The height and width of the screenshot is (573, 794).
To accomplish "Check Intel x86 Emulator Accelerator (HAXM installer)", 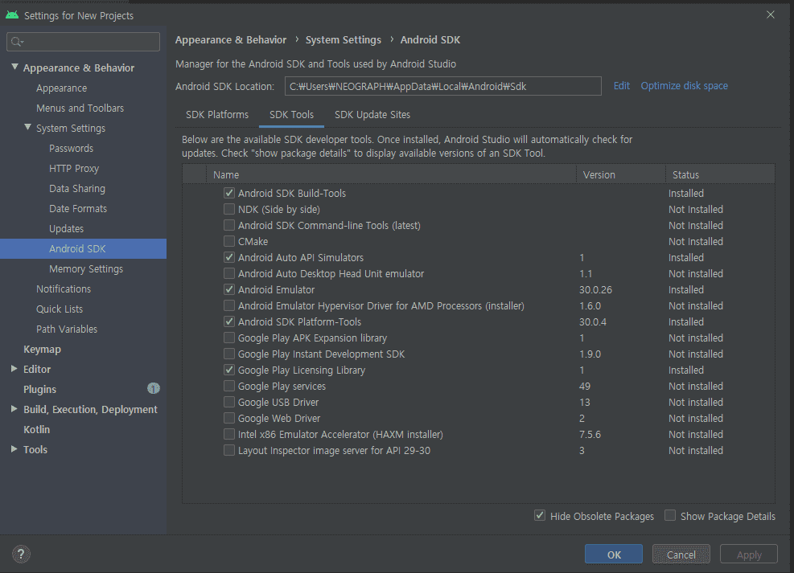I will pos(229,435).
